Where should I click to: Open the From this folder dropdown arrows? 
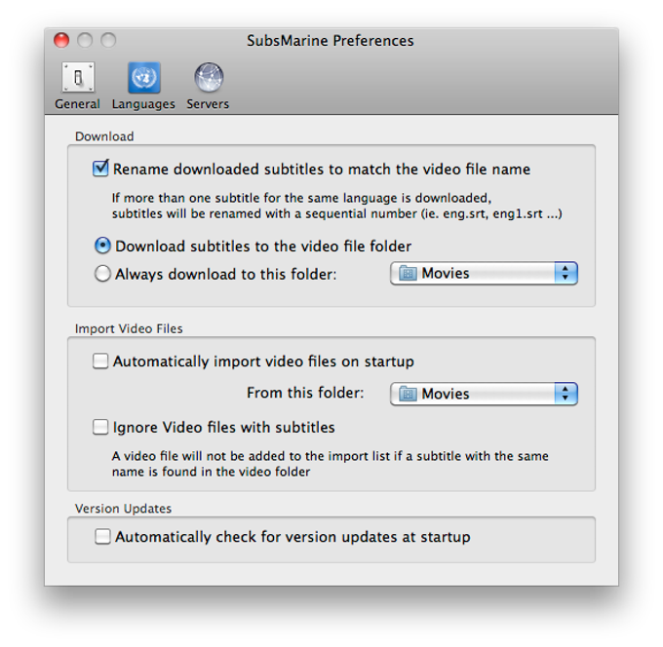coord(565,394)
